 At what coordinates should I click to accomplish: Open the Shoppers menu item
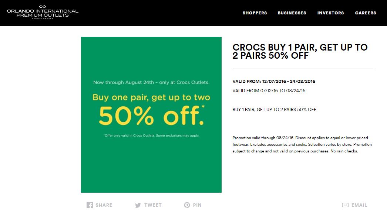[x=255, y=13]
